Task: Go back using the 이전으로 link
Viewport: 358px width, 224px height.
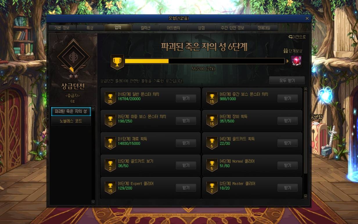Action: tap(297, 37)
